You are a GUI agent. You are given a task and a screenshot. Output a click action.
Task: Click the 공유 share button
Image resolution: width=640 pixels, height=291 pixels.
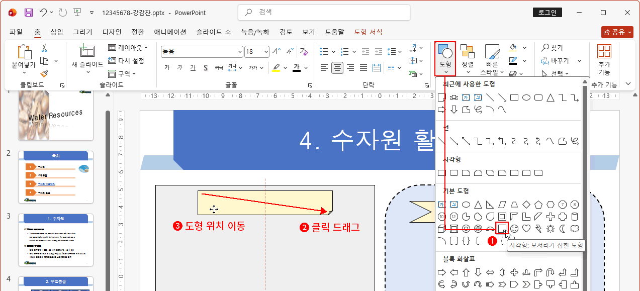point(617,32)
